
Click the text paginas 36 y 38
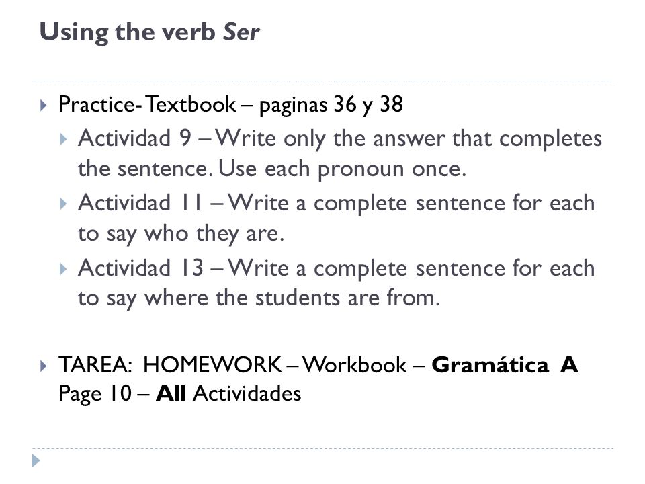(x=331, y=105)
